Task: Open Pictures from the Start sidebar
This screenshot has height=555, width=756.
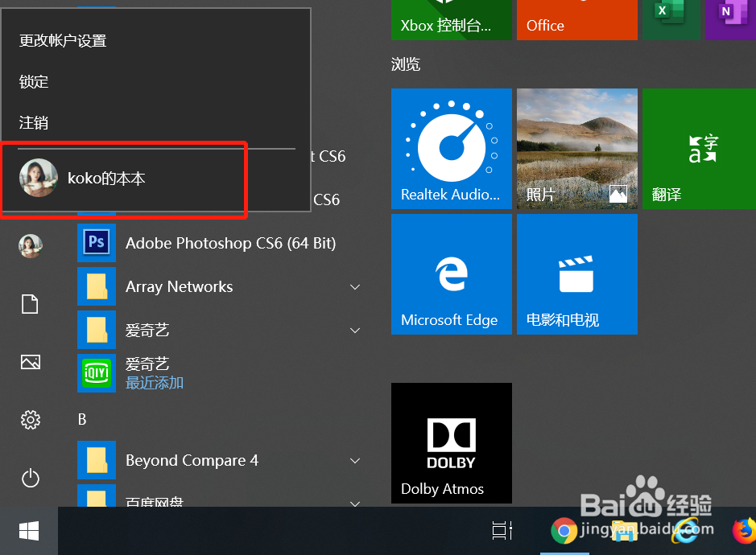Action: 31,362
